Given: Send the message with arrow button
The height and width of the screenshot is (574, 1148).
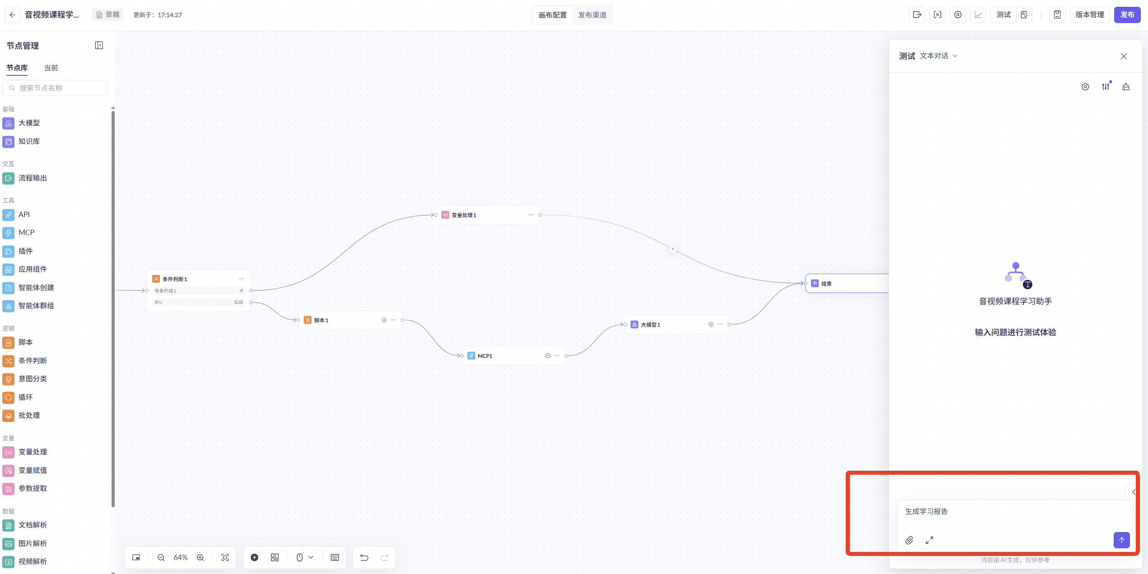Looking at the screenshot, I should tap(1121, 540).
